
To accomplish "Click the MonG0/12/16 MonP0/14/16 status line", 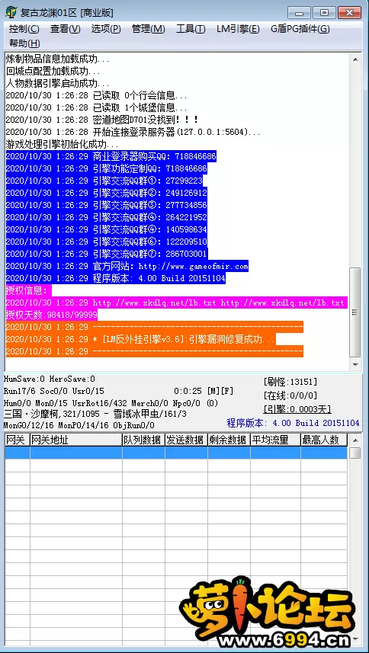I will pos(79,425).
